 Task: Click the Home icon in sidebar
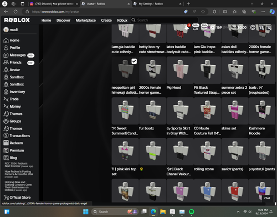[6, 41]
